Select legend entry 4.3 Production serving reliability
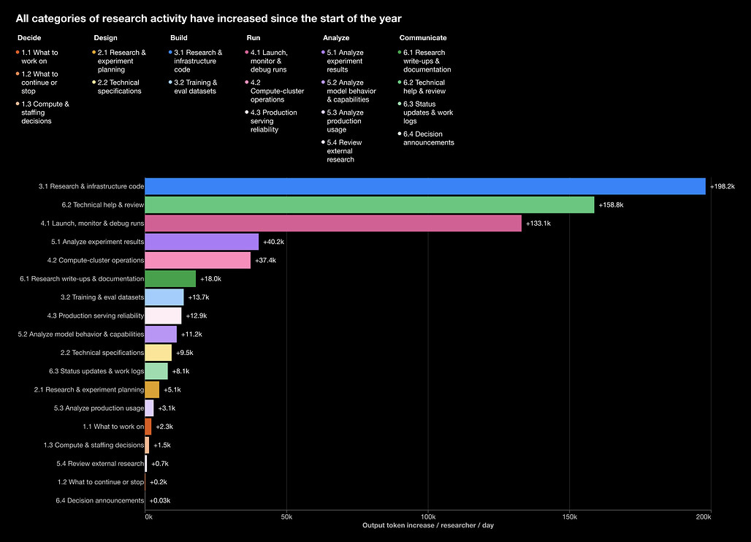751x542 pixels. coord(271,121)
